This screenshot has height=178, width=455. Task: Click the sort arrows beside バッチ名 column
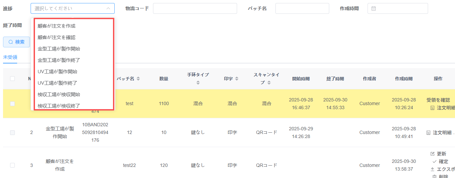(x=138, y=79)
